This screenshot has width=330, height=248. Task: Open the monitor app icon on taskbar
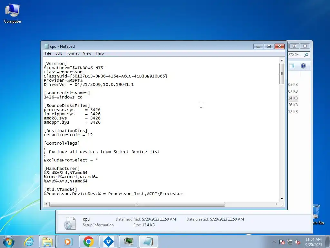click(x=128, y=242)
